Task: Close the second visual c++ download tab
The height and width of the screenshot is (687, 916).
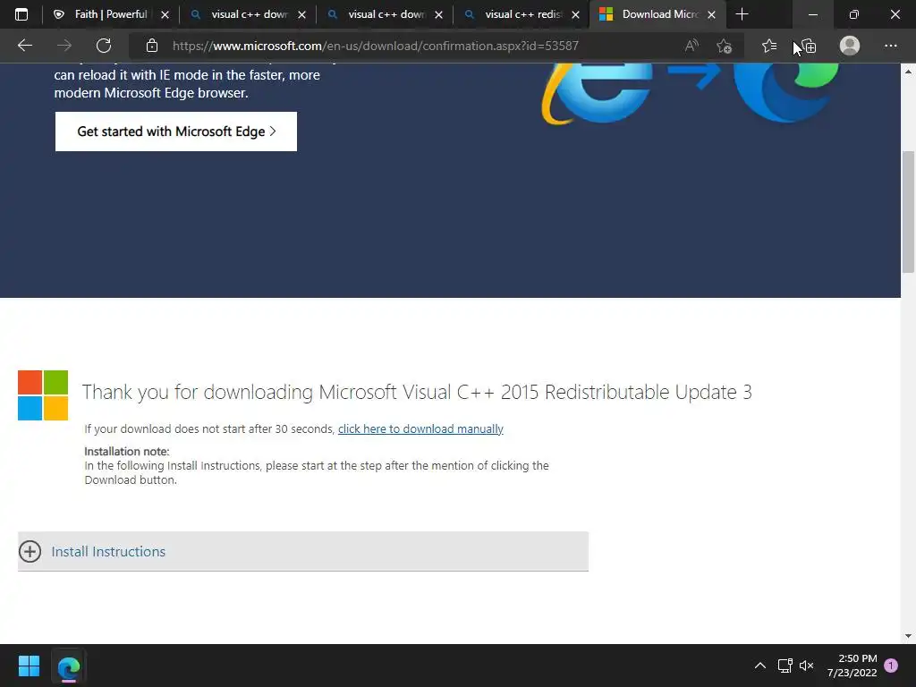Action: pos(438,14)
